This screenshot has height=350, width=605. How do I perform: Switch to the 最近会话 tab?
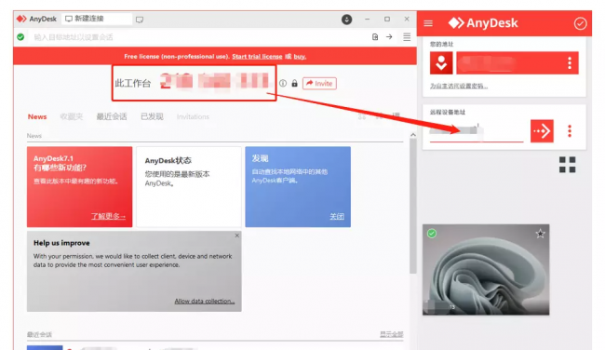[112, 116]
